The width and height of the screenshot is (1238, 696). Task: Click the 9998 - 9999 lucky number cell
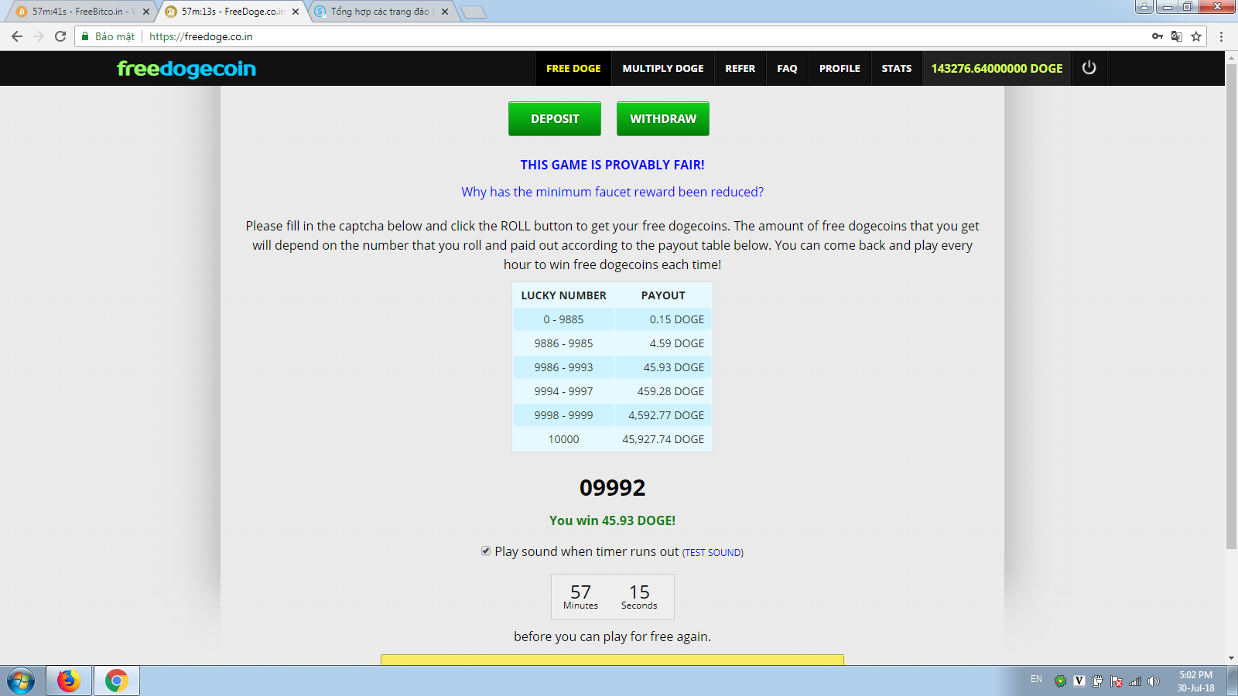[563, 415]
